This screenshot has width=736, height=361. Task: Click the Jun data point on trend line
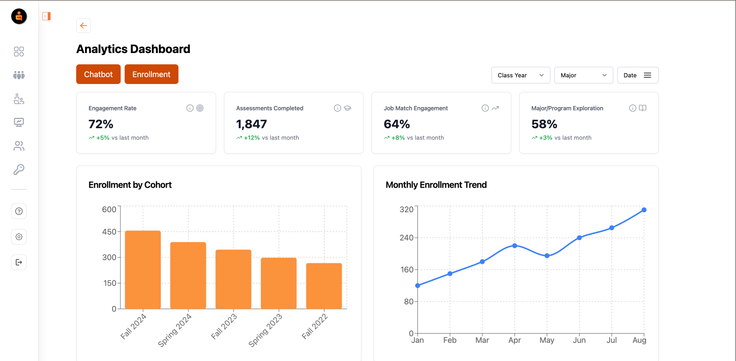(579, 238)
